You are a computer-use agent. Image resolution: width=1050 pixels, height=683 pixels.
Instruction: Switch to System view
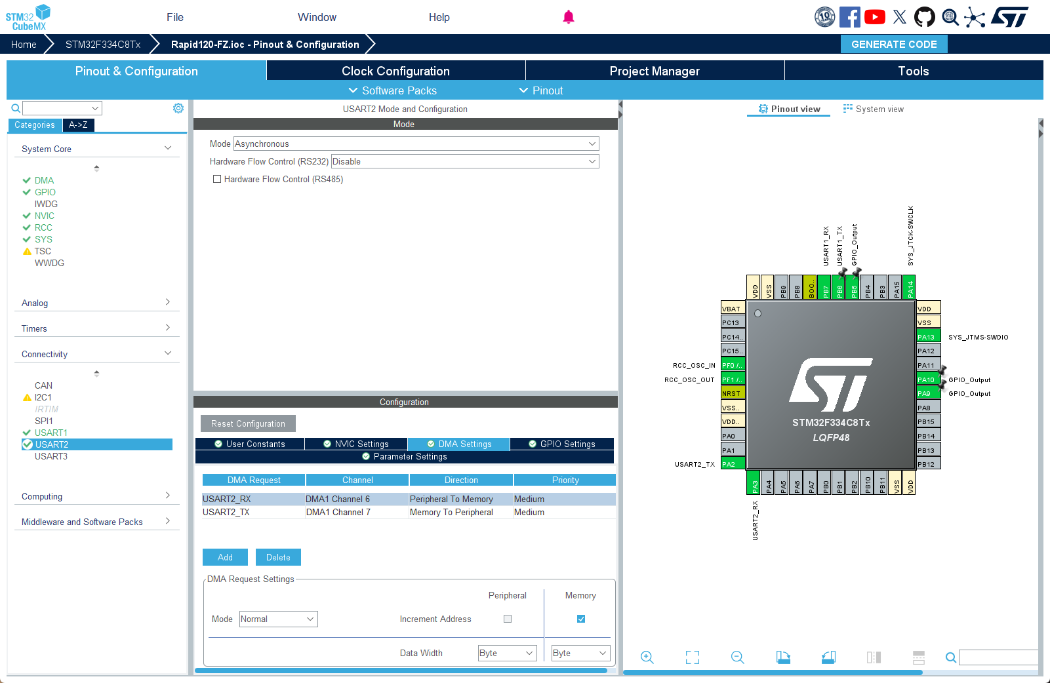pos(874,109)
